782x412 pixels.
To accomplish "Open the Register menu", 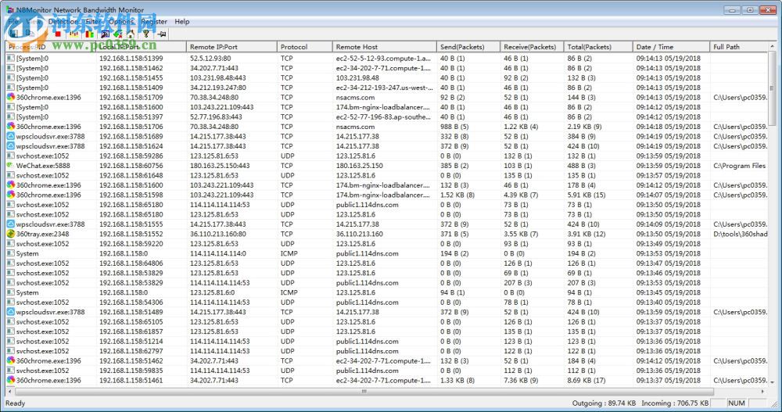I will tap(154, 21).
